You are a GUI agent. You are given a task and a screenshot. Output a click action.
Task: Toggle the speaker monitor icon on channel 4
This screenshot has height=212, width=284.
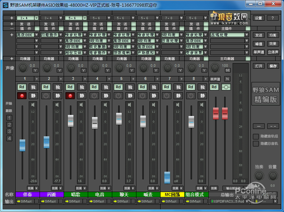[105, 105]
